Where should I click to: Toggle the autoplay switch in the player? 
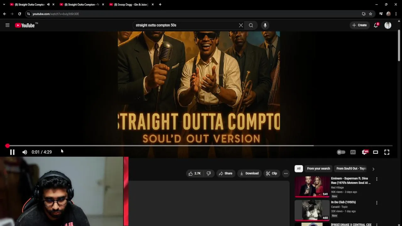(x=341, y=152)
